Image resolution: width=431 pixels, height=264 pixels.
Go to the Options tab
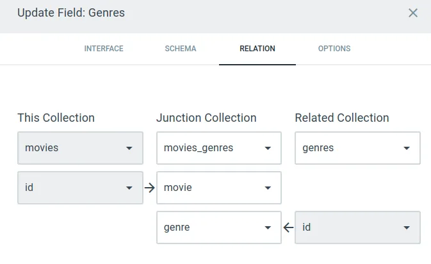tap(334, 49)
